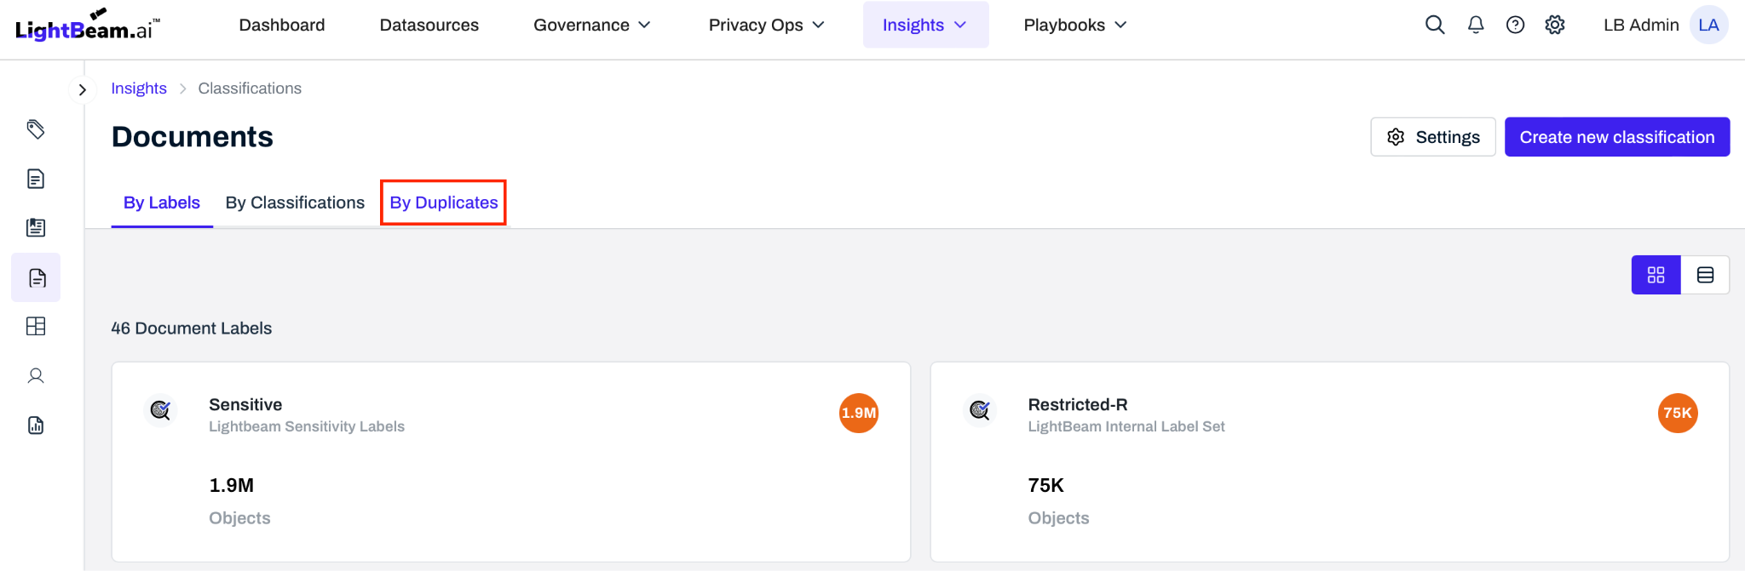Image resolution: width=1745 pixels, height=571 pixels.
Task: Open the Privacy Ops dropdown
Action: pyautogui.click(x=767, y=25)
